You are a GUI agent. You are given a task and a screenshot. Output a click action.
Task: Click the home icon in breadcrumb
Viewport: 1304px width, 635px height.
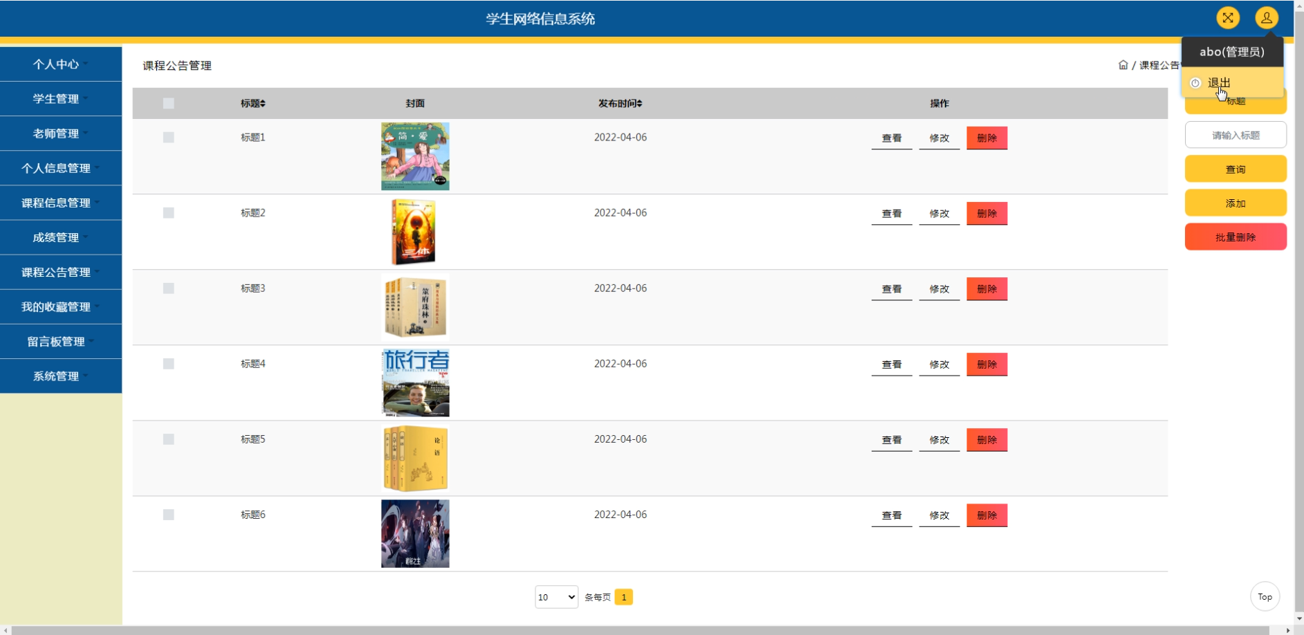coord(1123,65)
